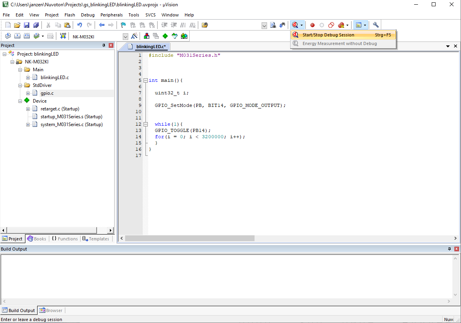Expand the gpio.c tree item

pyautogui.click(x=27, y=93)
